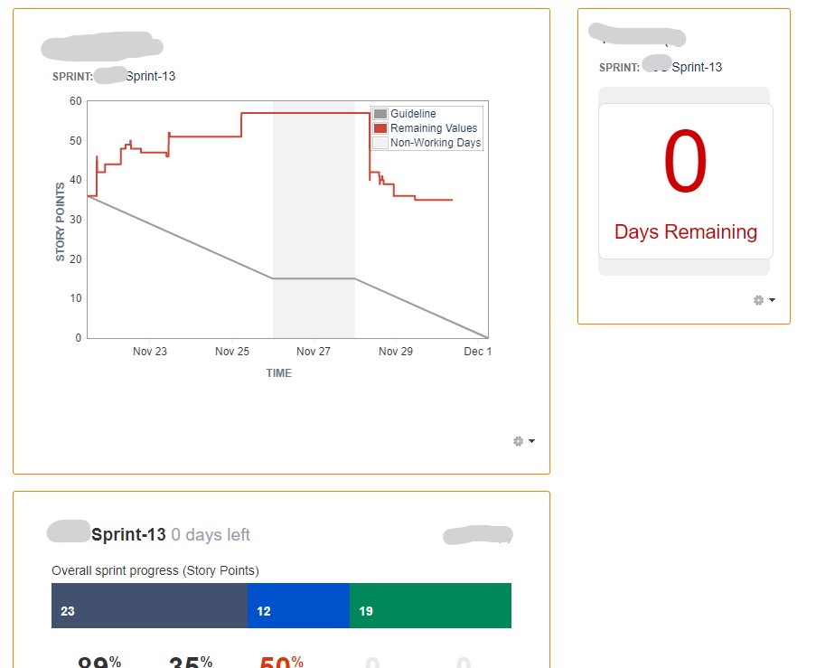Click the big red 0 days counter

pyautogui.click(x=685, y=162)
